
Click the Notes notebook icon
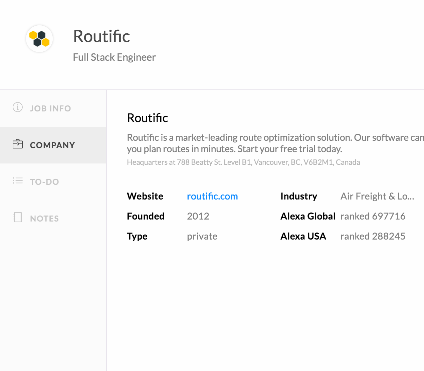18,217
